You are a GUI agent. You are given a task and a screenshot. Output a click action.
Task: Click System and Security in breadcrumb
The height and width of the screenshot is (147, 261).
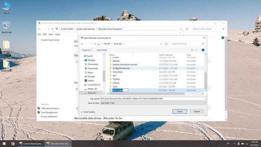[x=86, y=29]
